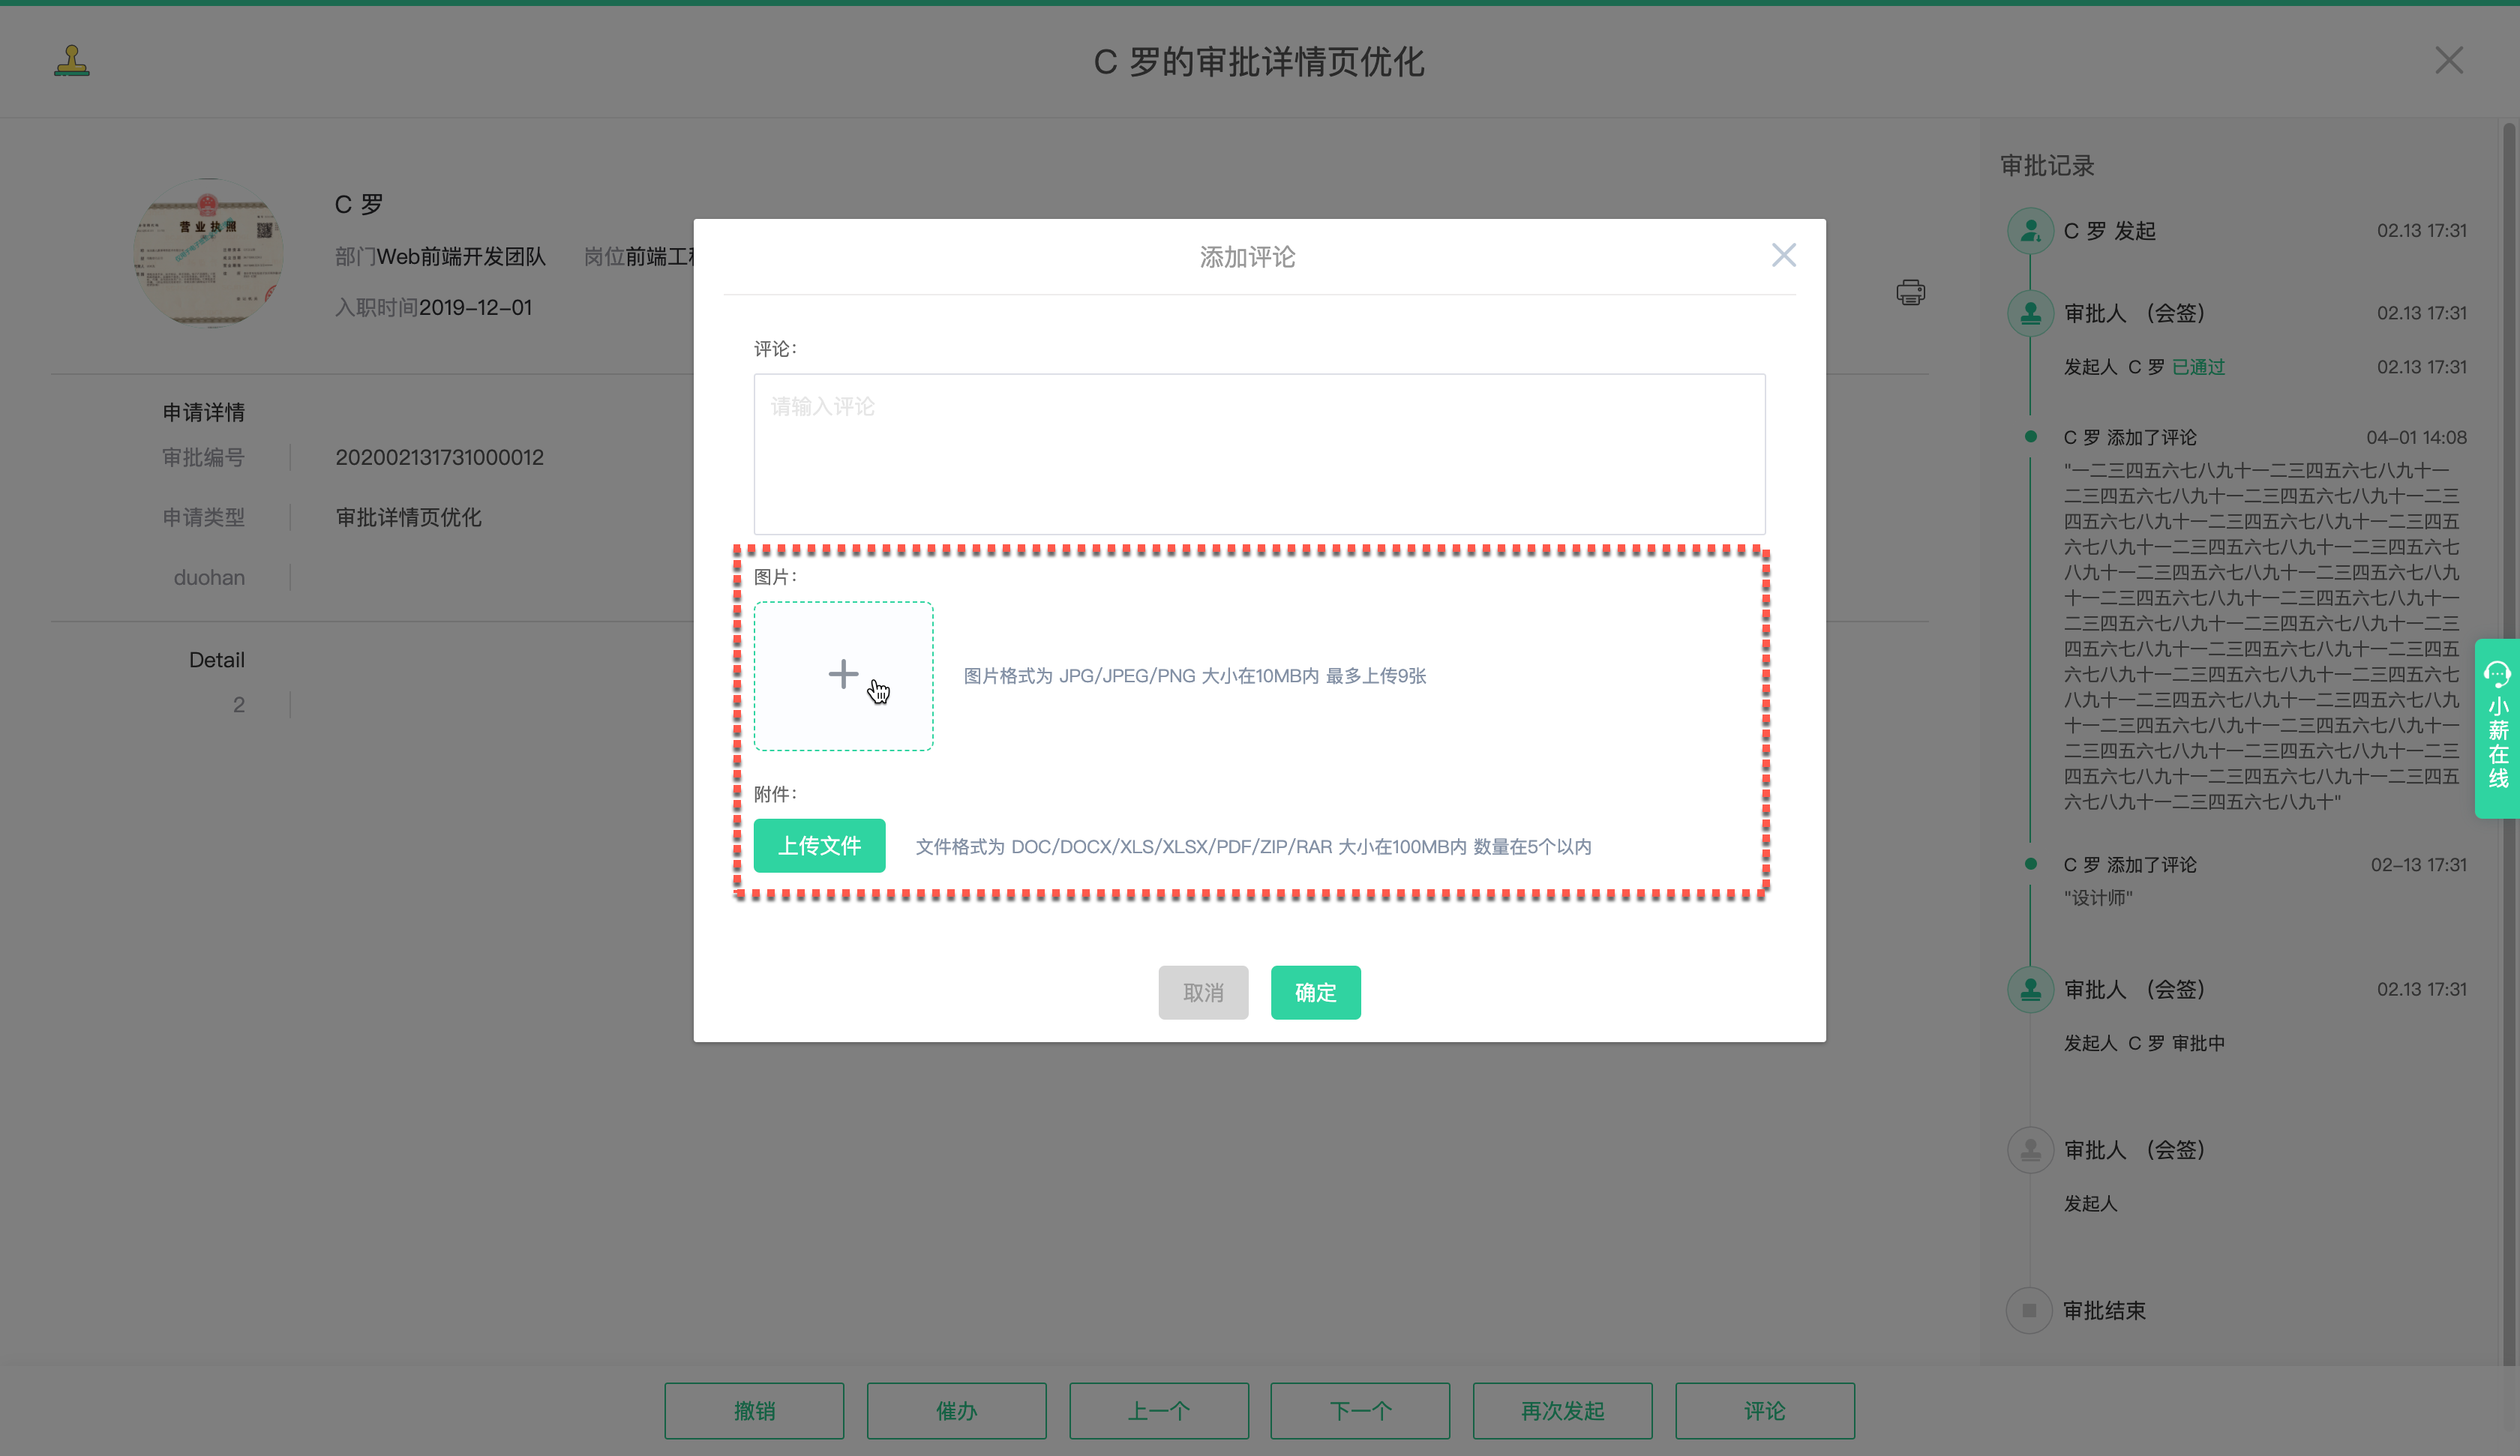The width and height of the screenshot is (2520, 1456).
Task: Click the printer icon
Action: click(1910, 292)
